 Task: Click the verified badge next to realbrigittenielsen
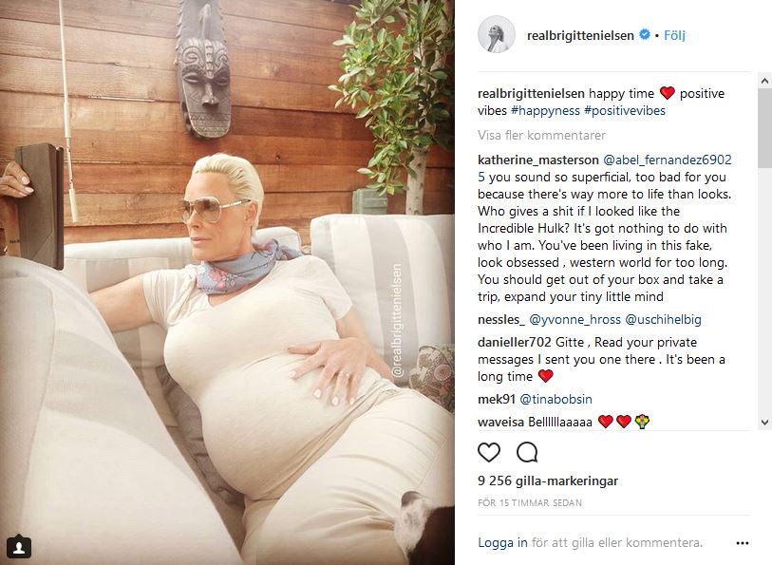pyautogui.click(x=645, y=35)
